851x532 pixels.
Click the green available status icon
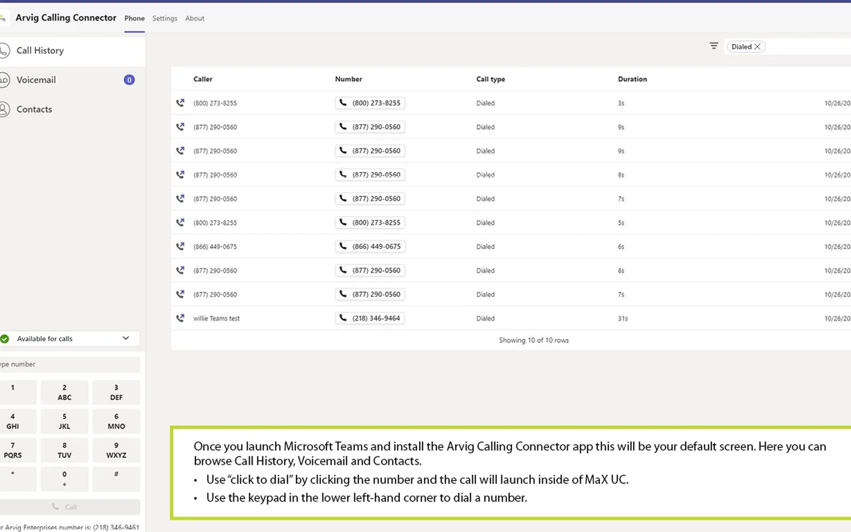click(x=5, y=339)
